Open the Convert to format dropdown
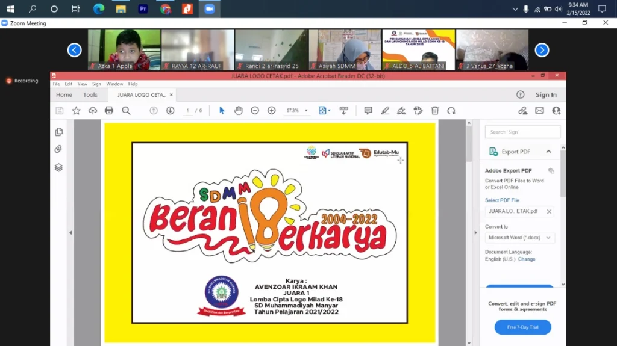This screenshot has height=346, width=617. coord(520,238)
